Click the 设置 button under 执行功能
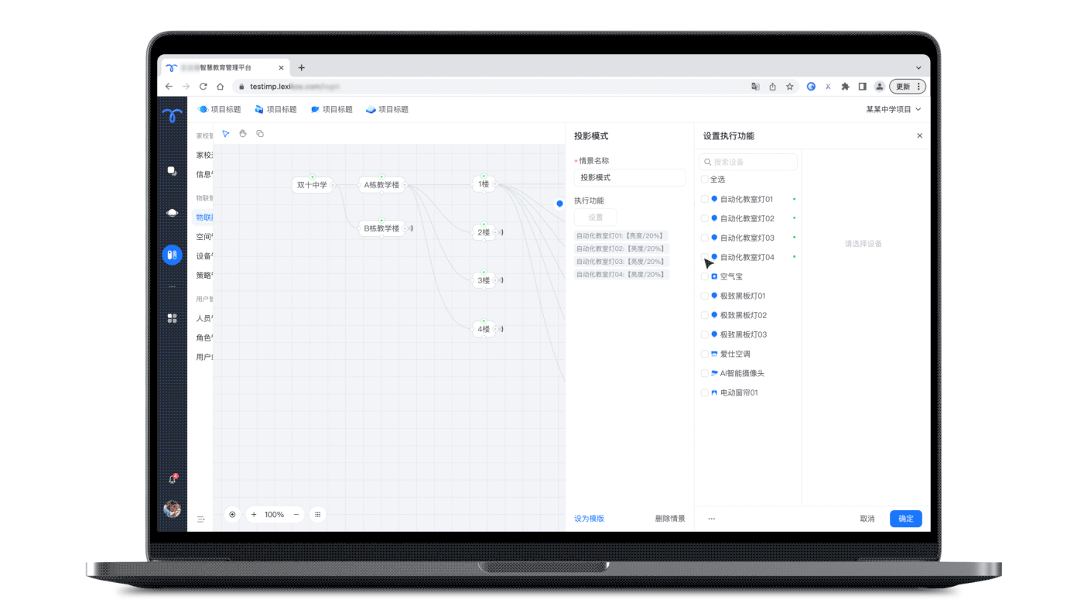1084x610 pixels. tap(596, 218)
